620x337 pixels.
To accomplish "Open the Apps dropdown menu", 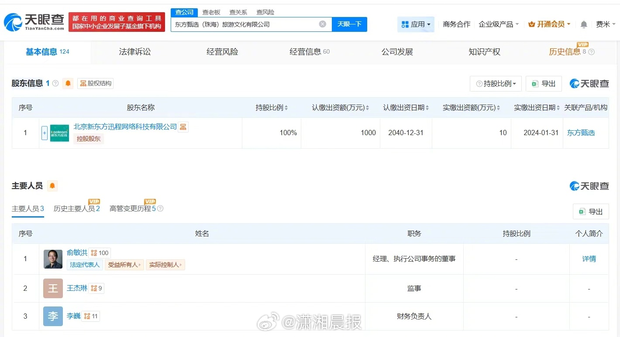I will [x=416, y=24].
